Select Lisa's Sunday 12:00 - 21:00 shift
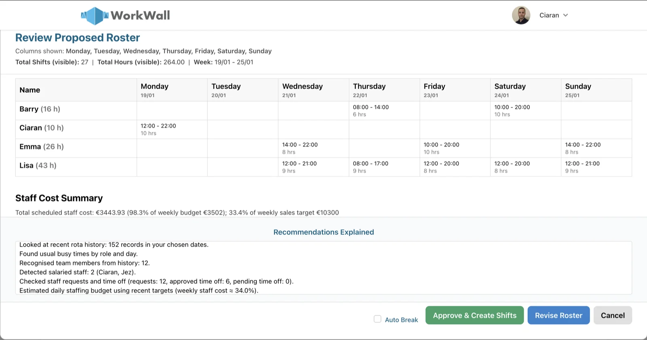Viewport: 647px width, 340px height. (x=596, y=167)
